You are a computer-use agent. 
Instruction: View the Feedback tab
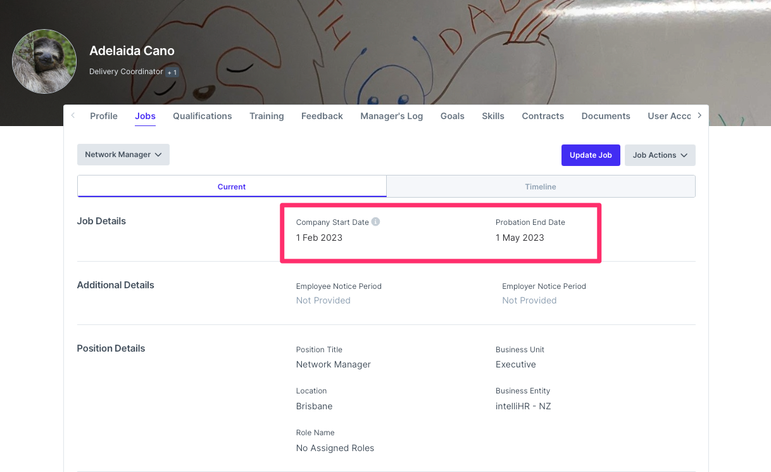point(322,116)
